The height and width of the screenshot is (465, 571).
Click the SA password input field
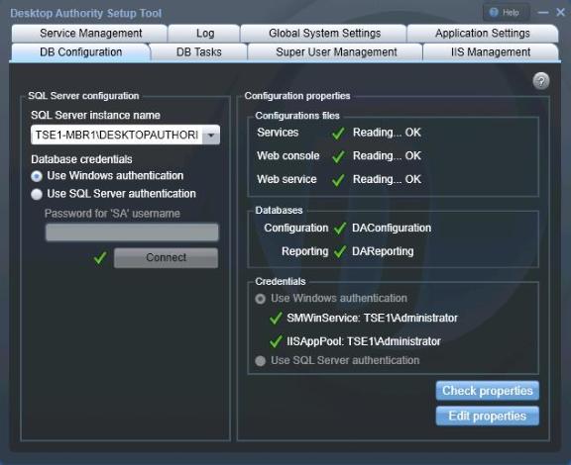[x=132, y=232]
